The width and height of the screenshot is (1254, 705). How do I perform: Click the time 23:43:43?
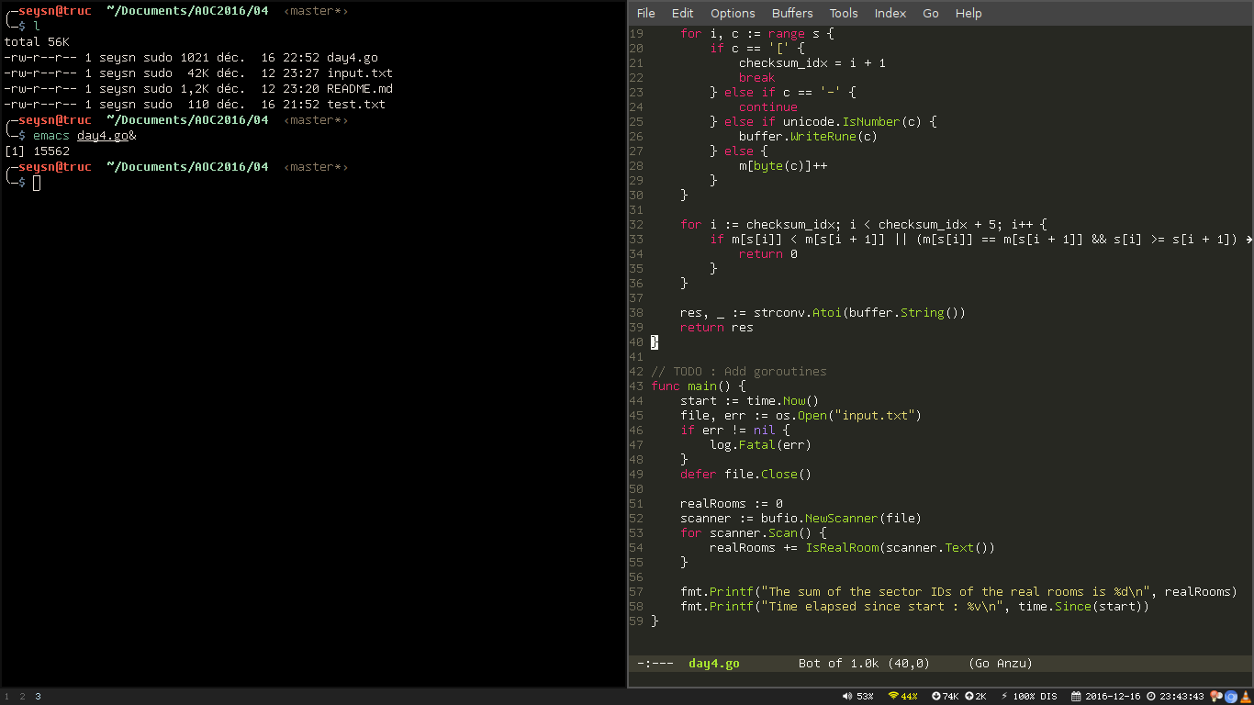[x=1181, y=697]
